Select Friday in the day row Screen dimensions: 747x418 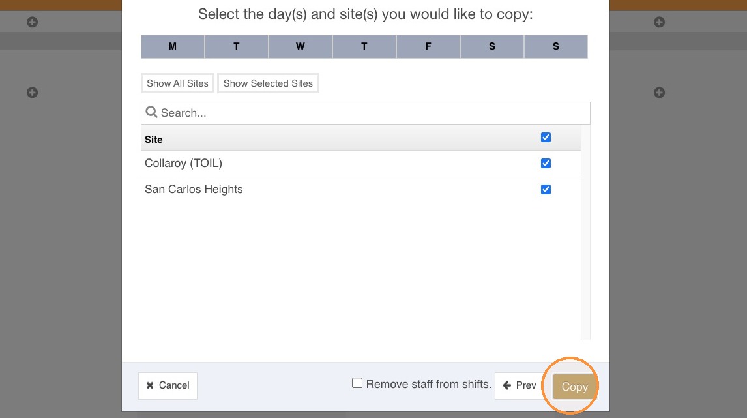point(428,46)
